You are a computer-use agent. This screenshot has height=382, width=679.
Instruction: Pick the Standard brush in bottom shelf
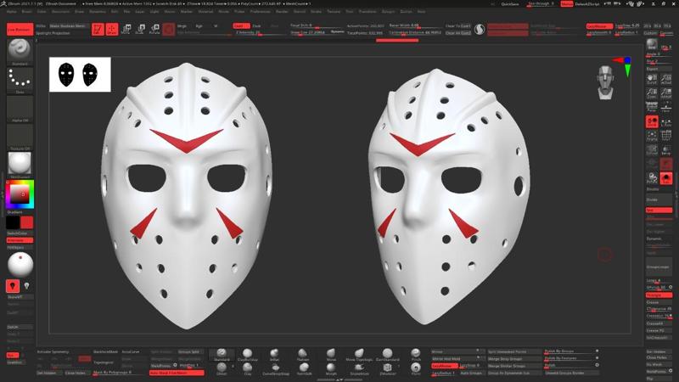pos(222,355)
